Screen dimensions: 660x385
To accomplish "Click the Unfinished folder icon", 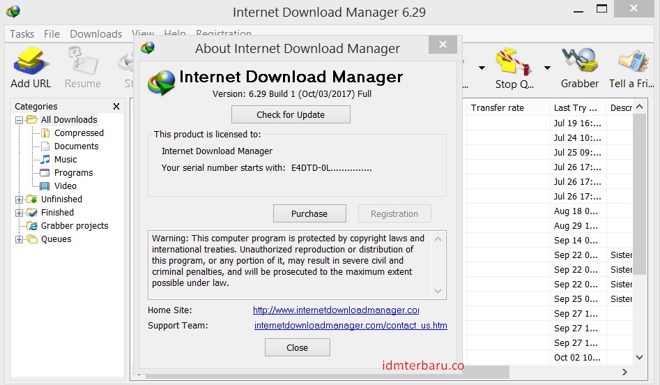I will pos(32,199).
